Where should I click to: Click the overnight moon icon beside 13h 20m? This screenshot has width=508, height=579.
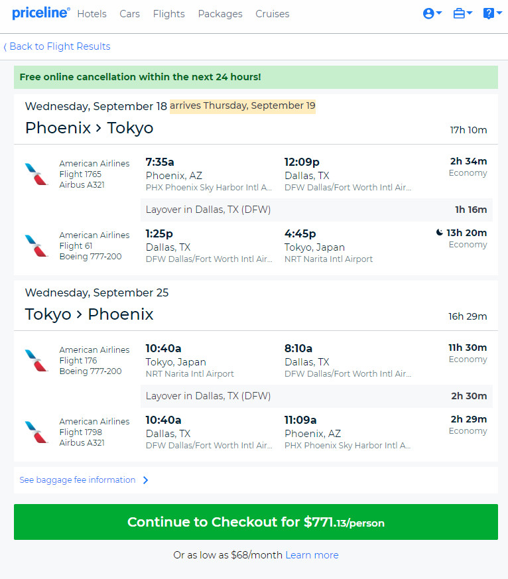pyautogui.click(x=439, y=232)
